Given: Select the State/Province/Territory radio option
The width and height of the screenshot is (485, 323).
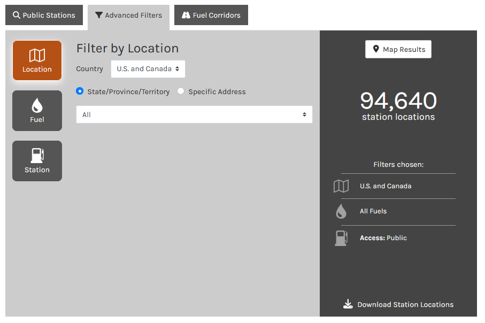Looking at the screenshot, I should point(80,91).
